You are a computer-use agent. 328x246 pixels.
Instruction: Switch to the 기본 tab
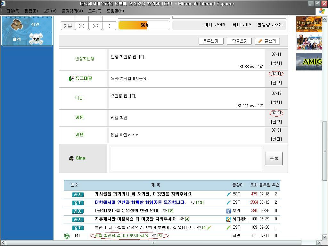tap(68, 26)
